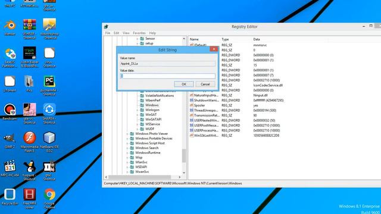The image size is (381, 214).
Task: Expand the Windows Photo Viewer key
Action: click(x=127, y=134)
